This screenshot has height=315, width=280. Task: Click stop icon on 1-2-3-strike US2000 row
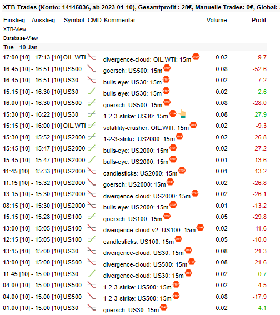(x=179, y=137)
